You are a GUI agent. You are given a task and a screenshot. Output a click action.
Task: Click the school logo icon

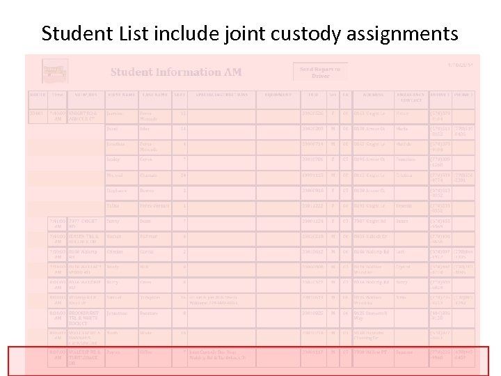(x=55, y=71)
